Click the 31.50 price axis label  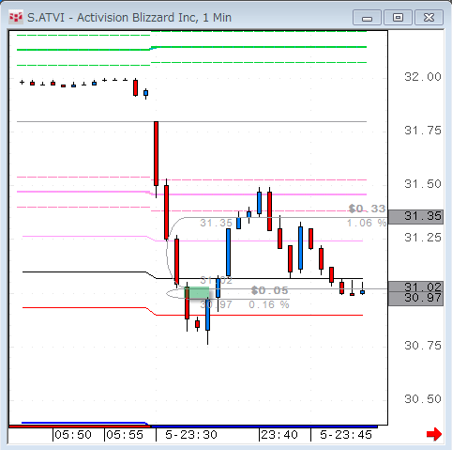[x=423, y=184]
